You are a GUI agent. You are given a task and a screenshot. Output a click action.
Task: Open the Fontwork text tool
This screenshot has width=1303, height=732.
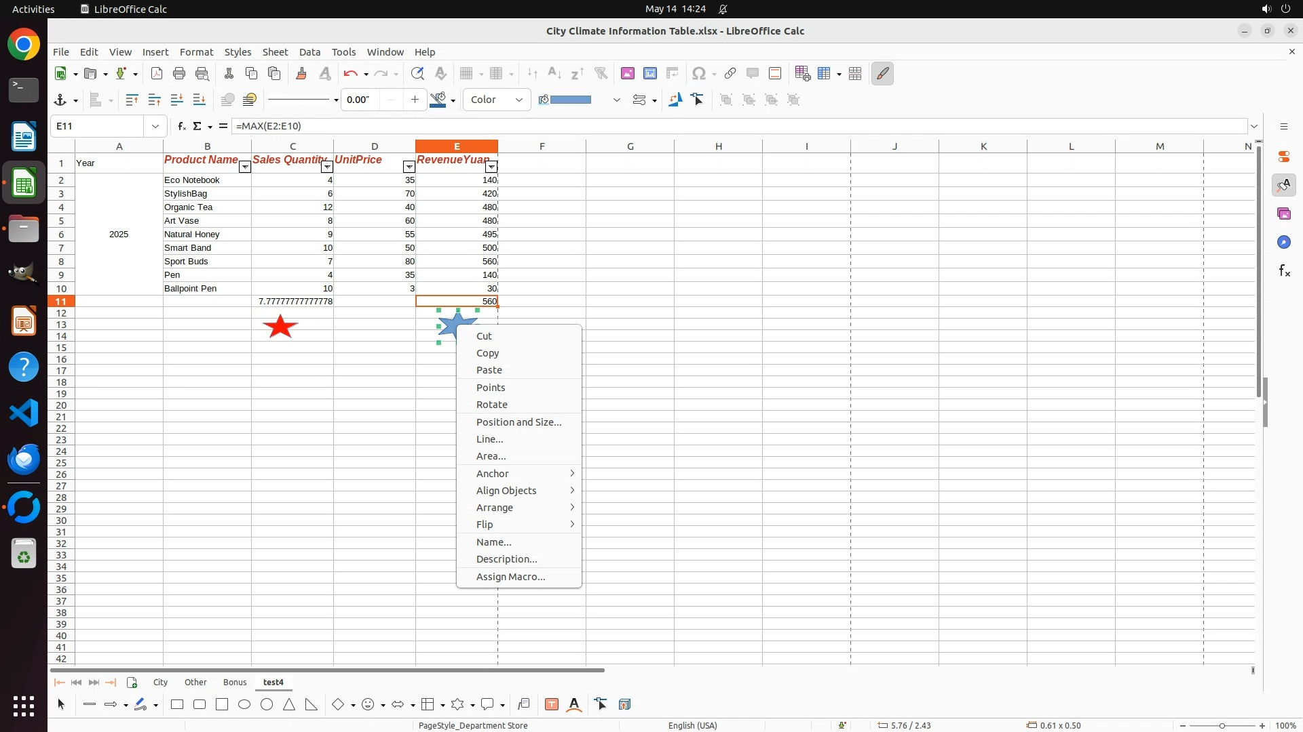coord(574,705)
